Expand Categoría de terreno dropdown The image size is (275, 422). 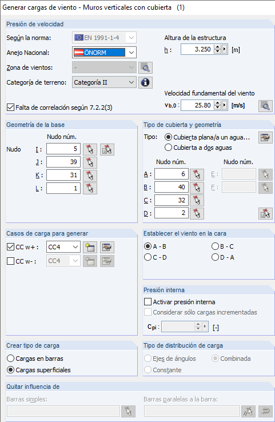105,82
